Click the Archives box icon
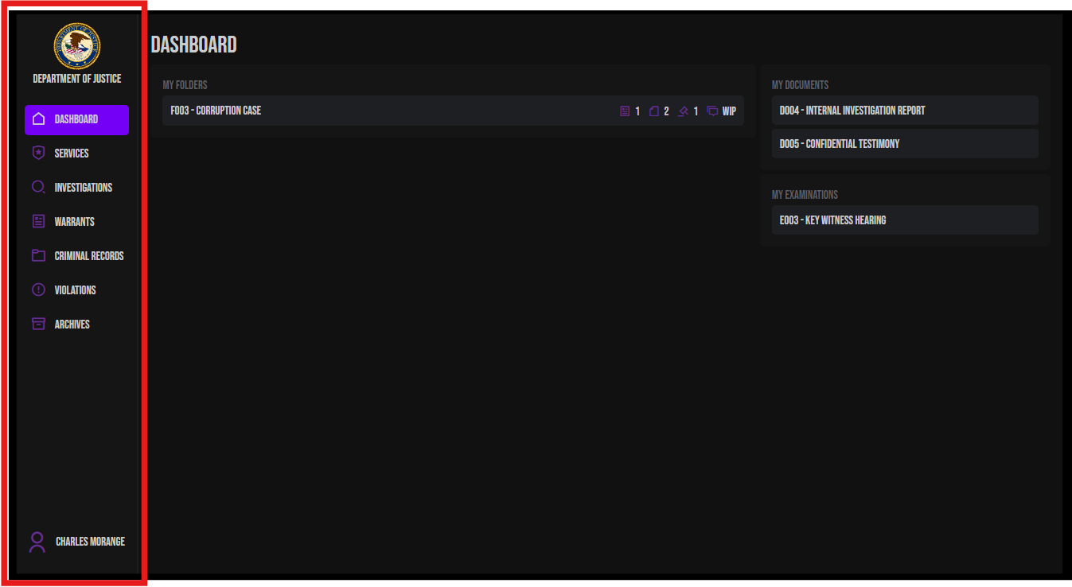The image size is (1072, 587). (x=37, y=324)
